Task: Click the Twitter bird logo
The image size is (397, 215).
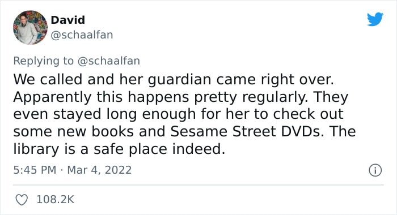Action: click(x=375, y=19)
